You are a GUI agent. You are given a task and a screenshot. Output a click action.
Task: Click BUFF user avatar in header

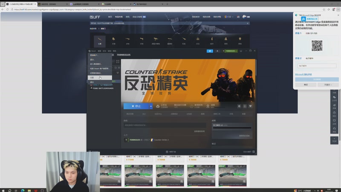(244, 17)
